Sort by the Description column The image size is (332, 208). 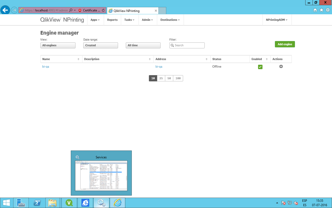pyautogui.click(x=118, y=59)
